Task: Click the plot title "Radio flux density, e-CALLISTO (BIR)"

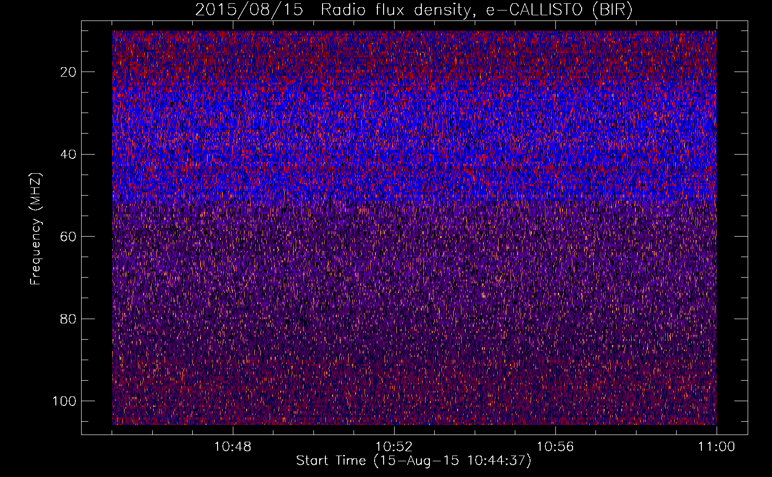Action: (477, 10)
